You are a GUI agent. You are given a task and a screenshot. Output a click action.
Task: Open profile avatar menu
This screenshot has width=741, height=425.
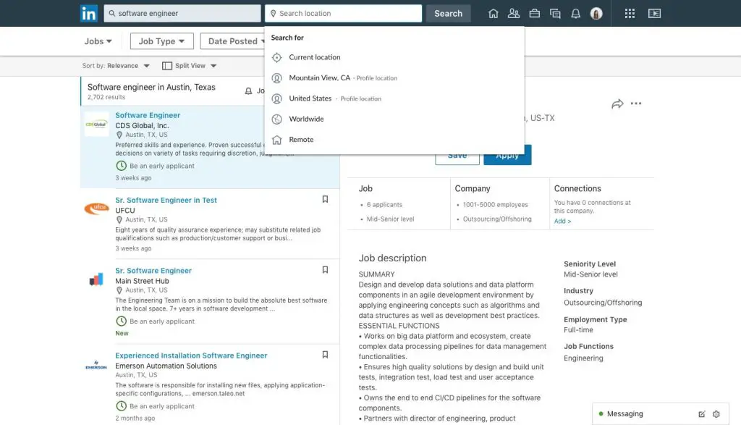pos(596,13)
